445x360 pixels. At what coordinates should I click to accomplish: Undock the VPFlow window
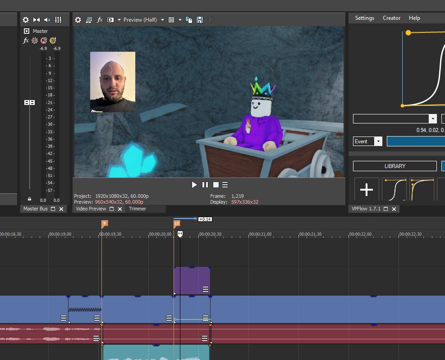click(385, 209)
